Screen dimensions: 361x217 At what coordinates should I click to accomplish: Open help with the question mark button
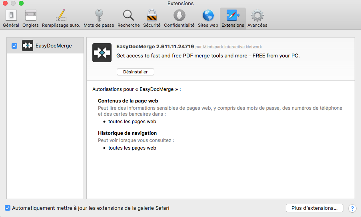352,208
